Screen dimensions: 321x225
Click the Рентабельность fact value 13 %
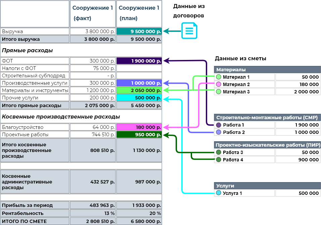tap(93, 213)
